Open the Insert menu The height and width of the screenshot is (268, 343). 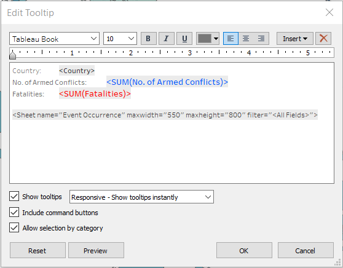click(x=295, y=39)
